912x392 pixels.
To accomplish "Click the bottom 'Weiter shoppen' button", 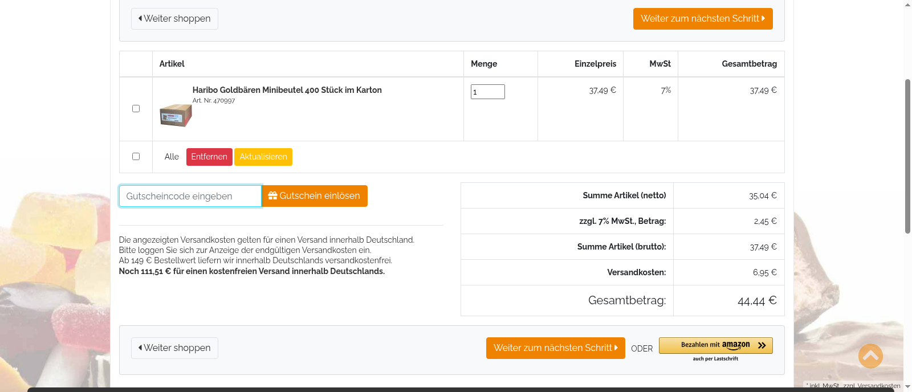I will coord(174,348).
